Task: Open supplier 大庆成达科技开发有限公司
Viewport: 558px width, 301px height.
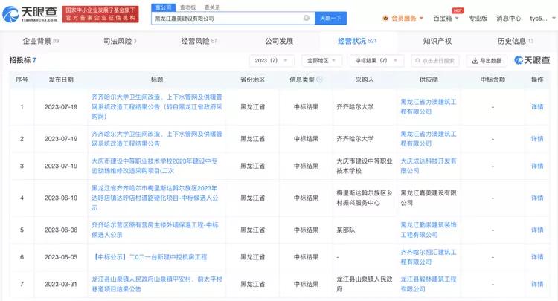Action: (x=429, y=166)
